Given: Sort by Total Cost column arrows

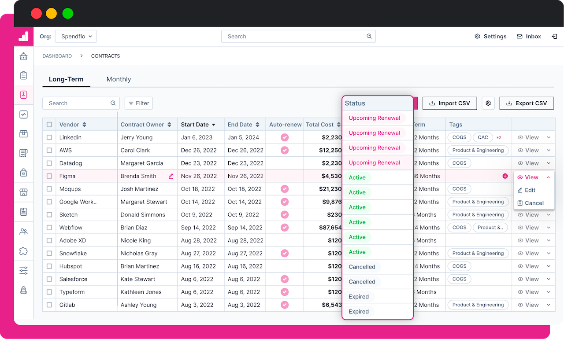Looking at the screenshot, I should pos(339,125).
